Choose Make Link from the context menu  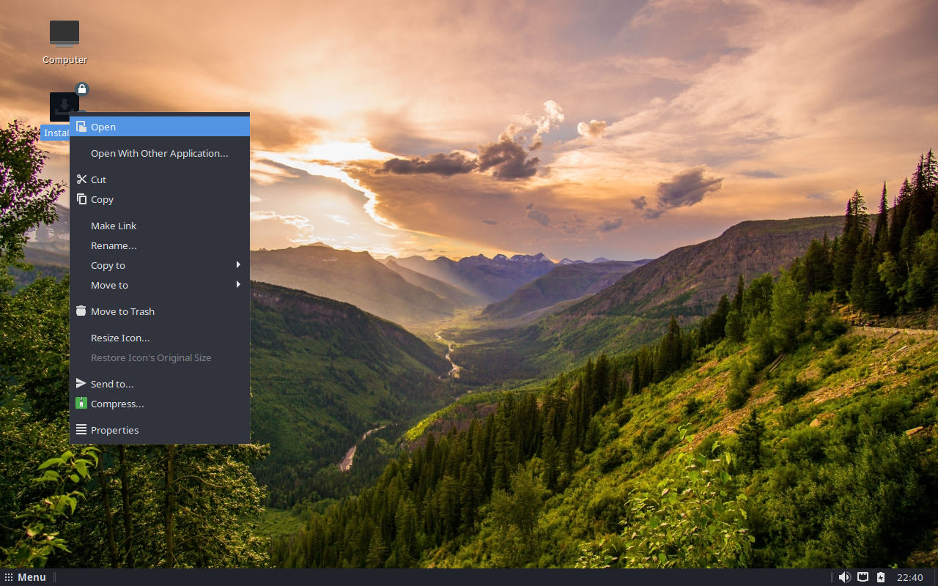(160, 226)
